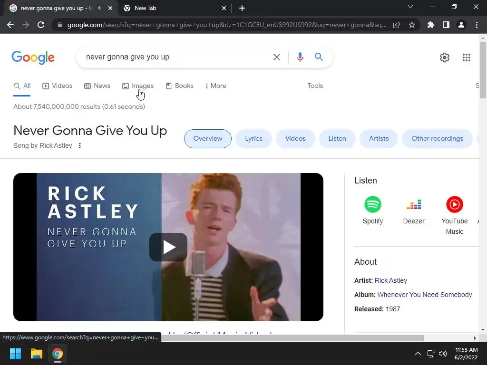Open a new tab with plus button
The width and height of the screenshot is (487, 365).
[x=242, y=8]
